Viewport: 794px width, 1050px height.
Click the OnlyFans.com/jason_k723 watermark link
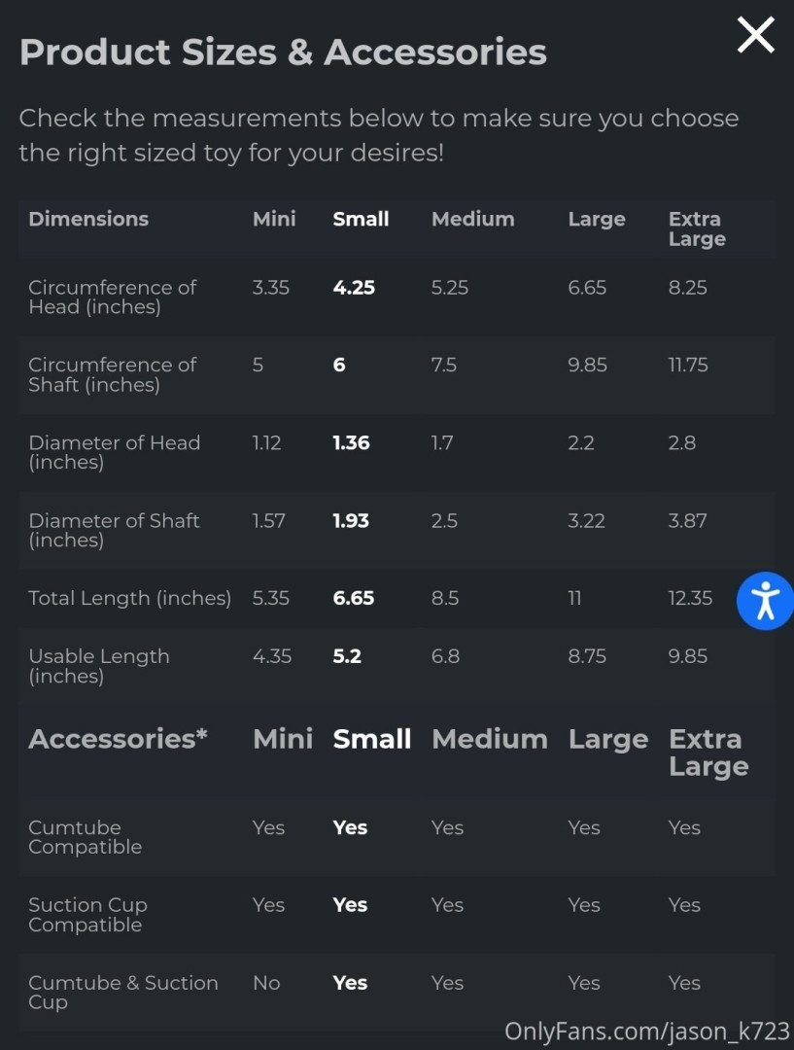647,1031
